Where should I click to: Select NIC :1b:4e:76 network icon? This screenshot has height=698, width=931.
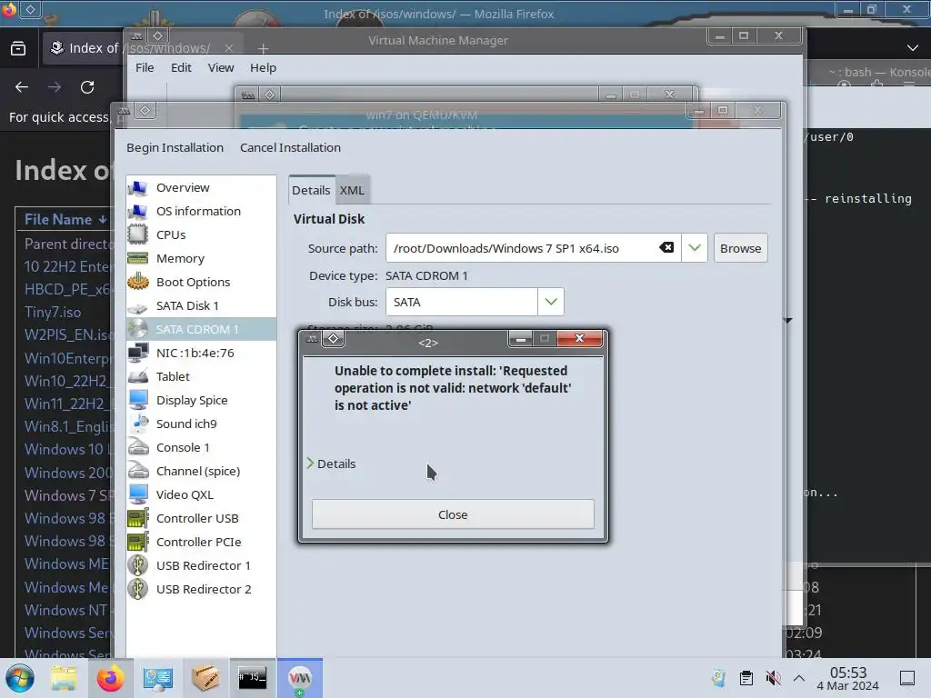coord(138,353)
